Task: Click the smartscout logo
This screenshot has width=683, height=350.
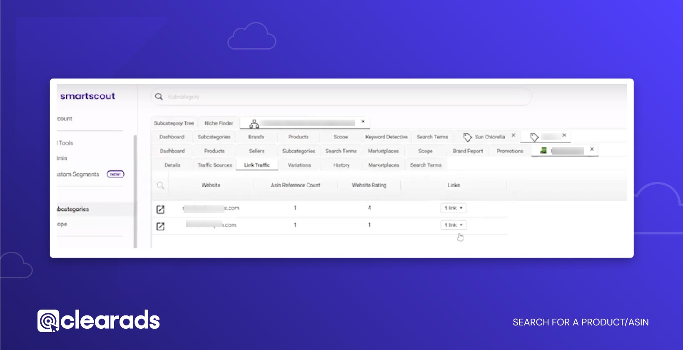Action: tap(87, 96)
